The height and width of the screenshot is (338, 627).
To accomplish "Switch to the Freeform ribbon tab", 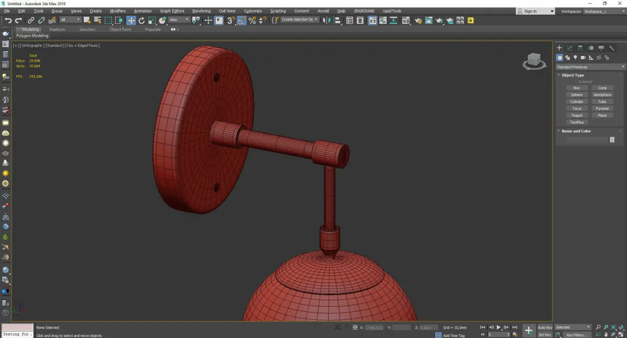I will (57, 29).
